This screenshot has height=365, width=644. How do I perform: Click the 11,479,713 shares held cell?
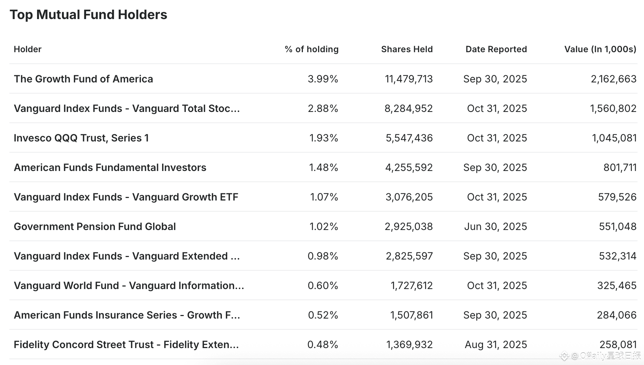tap(408, 79)
